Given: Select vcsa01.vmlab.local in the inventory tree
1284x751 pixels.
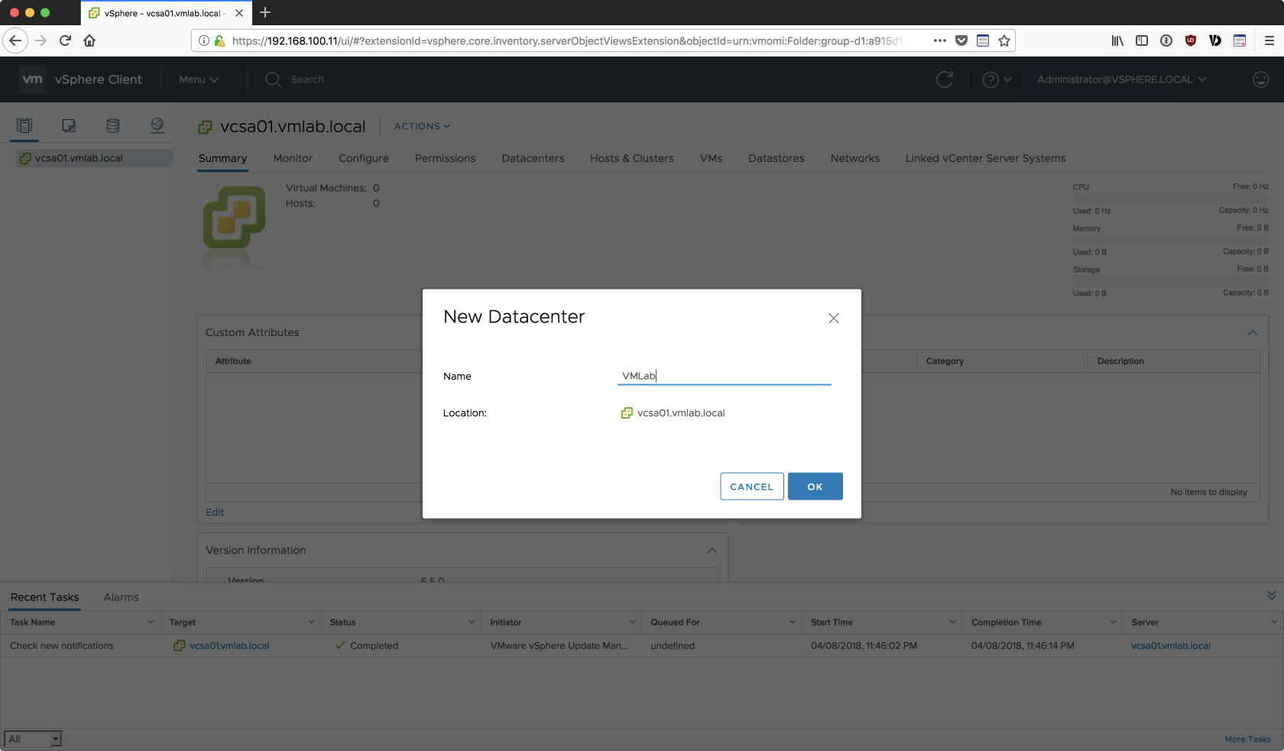Looking at the screenshot, I should (79, 158).
